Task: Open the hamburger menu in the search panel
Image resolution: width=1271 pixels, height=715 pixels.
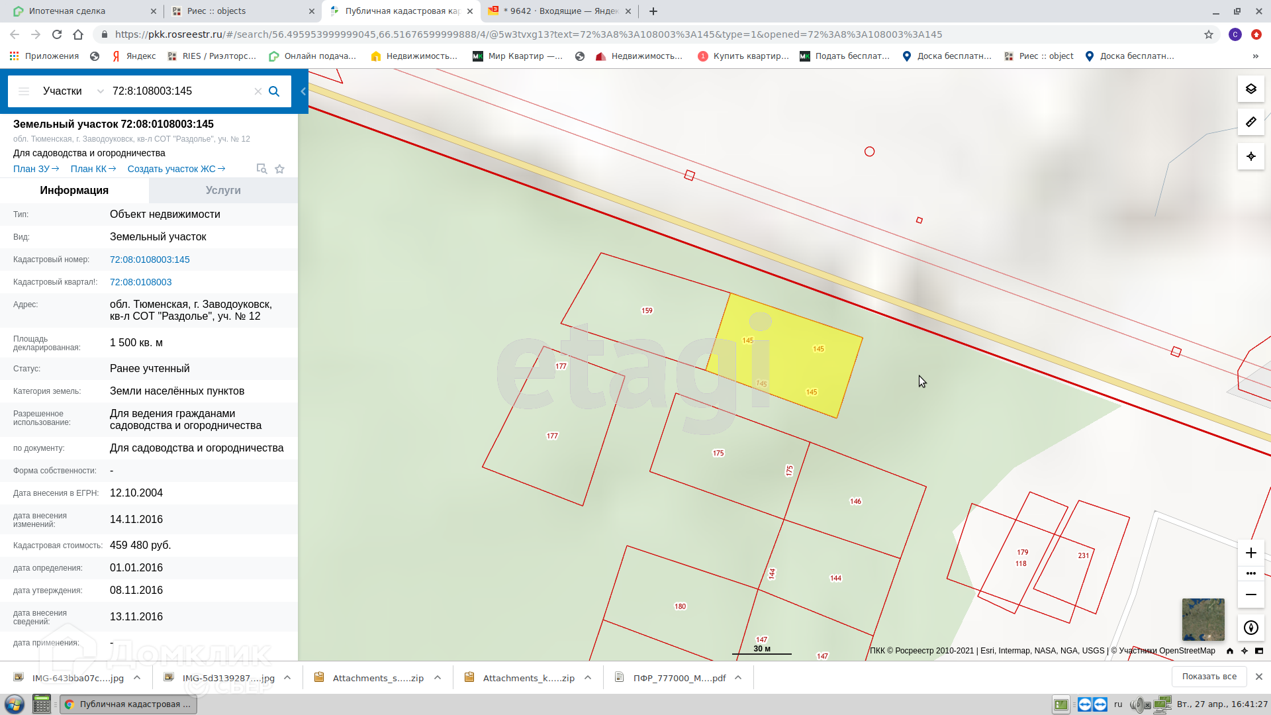Action: pyautogui.click(x=24, y=91)
